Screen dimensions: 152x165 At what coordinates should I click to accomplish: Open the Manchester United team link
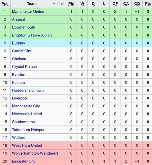click(28, 12)
